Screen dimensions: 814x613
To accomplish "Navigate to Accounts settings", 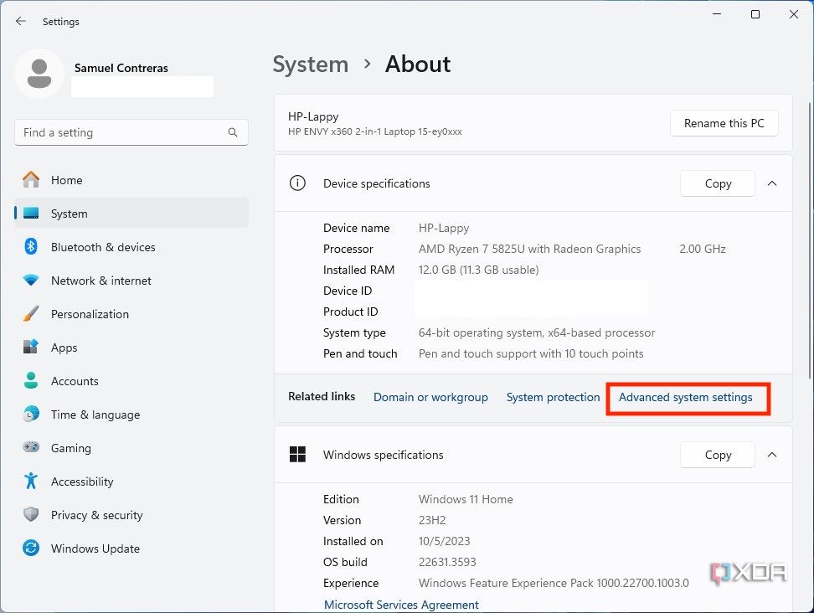I will click(x=131, y=381).
